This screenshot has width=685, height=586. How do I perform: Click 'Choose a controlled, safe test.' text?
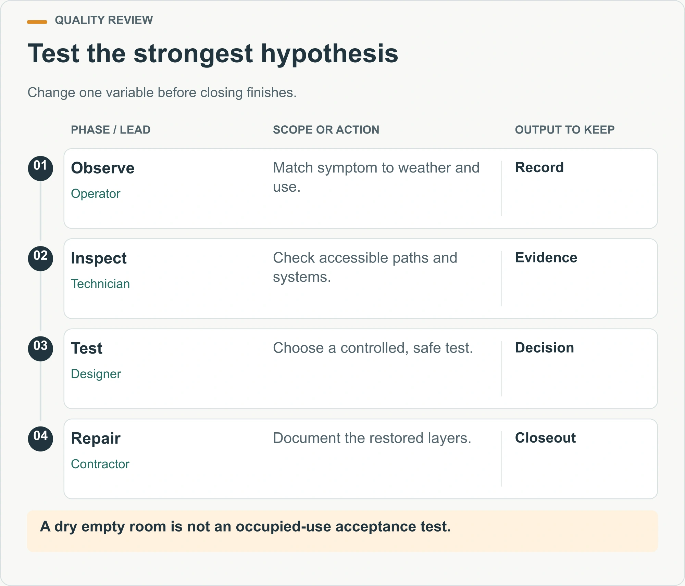click(x=373, y=348)
